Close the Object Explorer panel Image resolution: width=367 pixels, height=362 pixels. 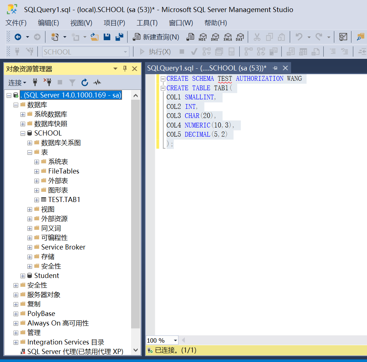135,69
